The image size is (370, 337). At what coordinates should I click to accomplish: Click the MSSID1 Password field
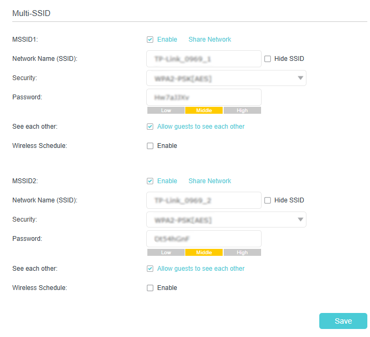click(204, 97)
